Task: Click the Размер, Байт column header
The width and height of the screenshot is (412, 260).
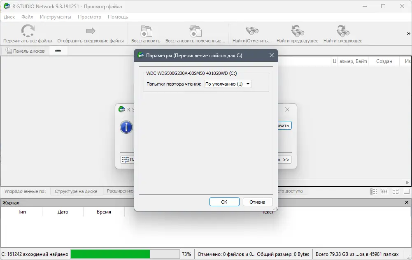Action: tap(353, 61)
